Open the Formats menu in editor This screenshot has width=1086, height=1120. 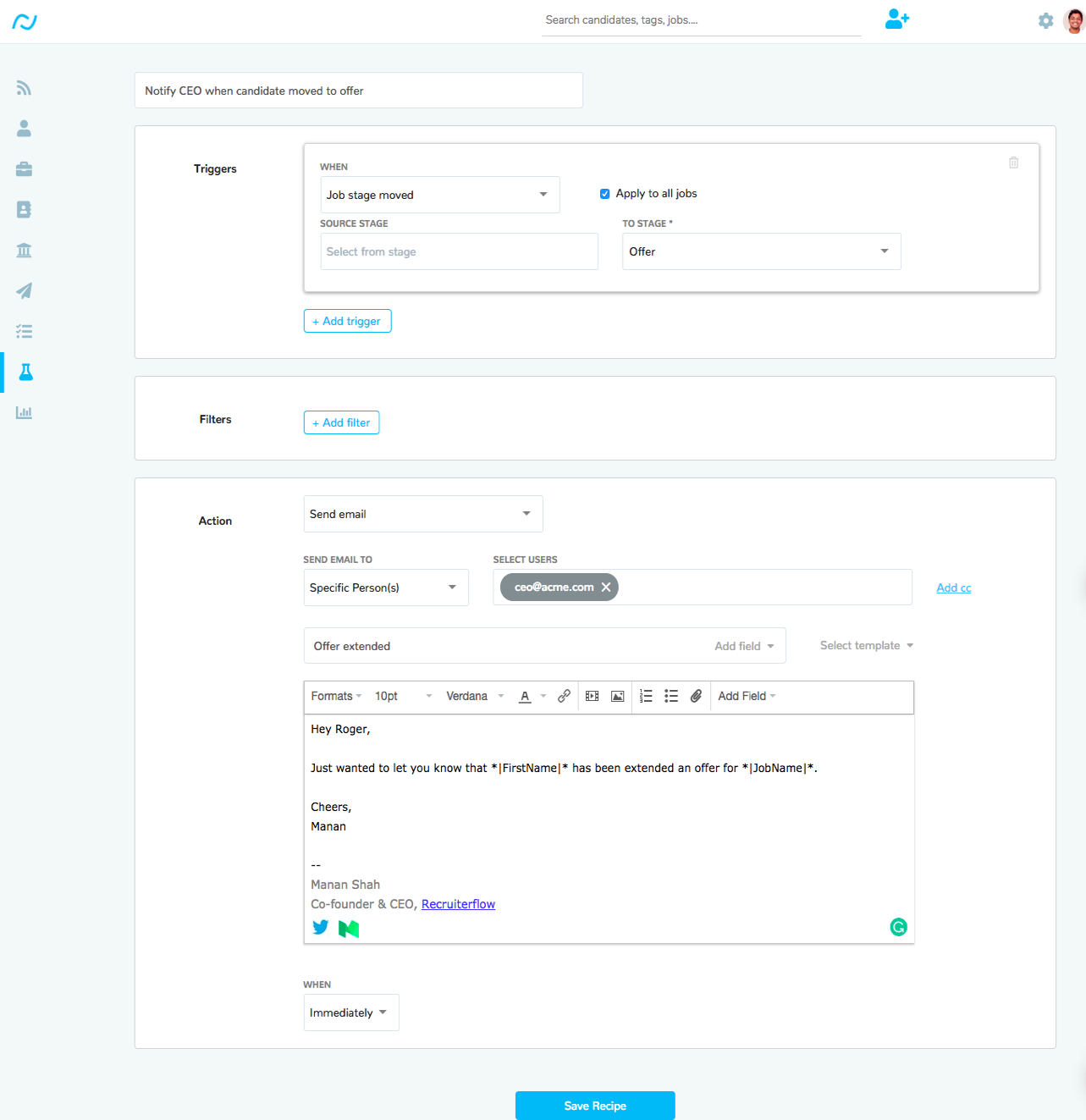(x=336, y=696)
